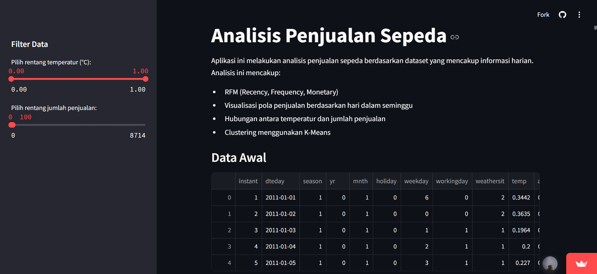Click the temp column header
Image resolution: width=597 pixels, height=274 pixels.
519,181
